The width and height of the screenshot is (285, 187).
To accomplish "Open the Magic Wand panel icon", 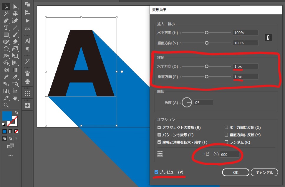I will [x=27, y=61].
